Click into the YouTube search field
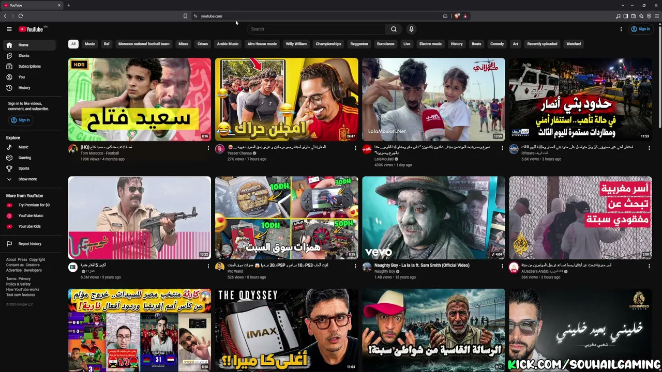Image resolution: width=662 pixels, height=372 pixels. [317, 29]
